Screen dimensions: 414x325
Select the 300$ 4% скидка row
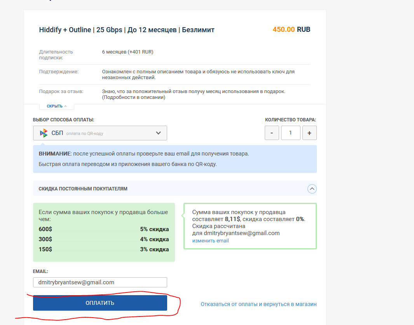(104, 239)
